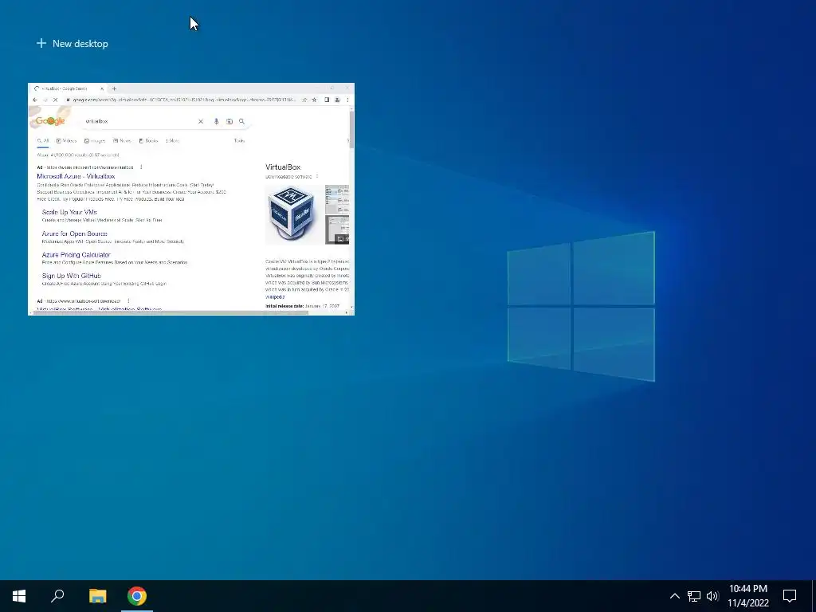The image size is (816, 612).
Task: Open the first ad's three-dot options
Action: tap(141, 167)
